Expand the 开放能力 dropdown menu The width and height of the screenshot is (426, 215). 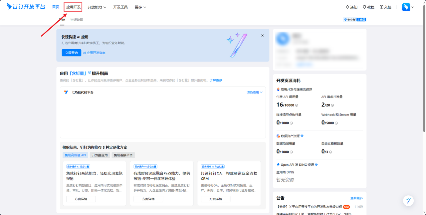97,7
